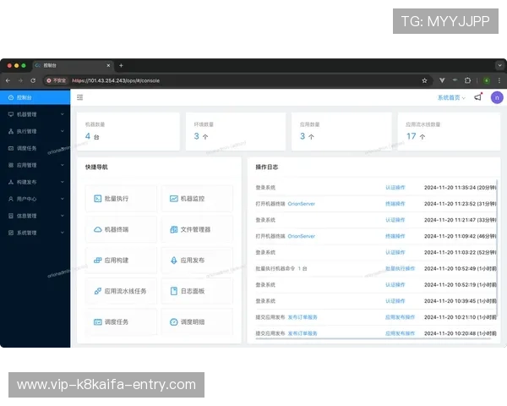This screenshot has width=507, height=406.
Task: Open the tab search dropdown arrow
Action: 500,65
